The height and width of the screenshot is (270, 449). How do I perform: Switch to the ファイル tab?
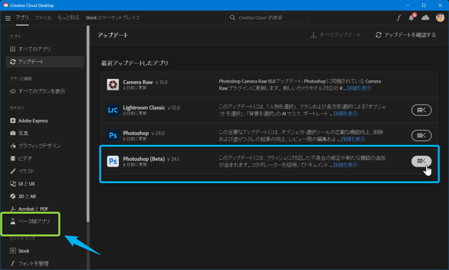[x=43, y=18]
